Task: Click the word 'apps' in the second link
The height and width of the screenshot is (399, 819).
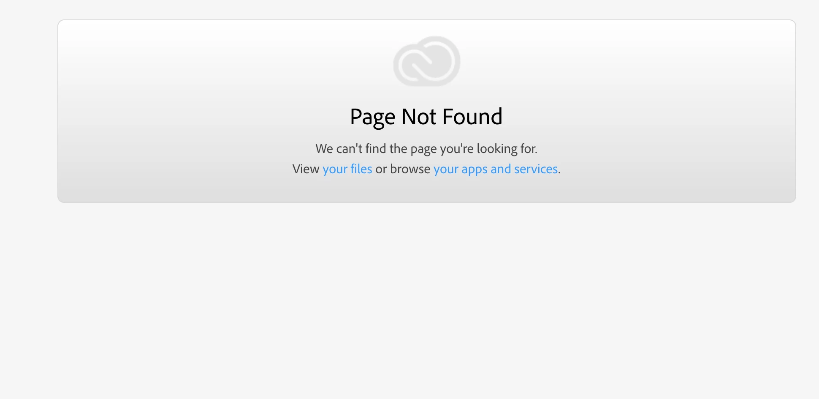Action: [475, 170]
